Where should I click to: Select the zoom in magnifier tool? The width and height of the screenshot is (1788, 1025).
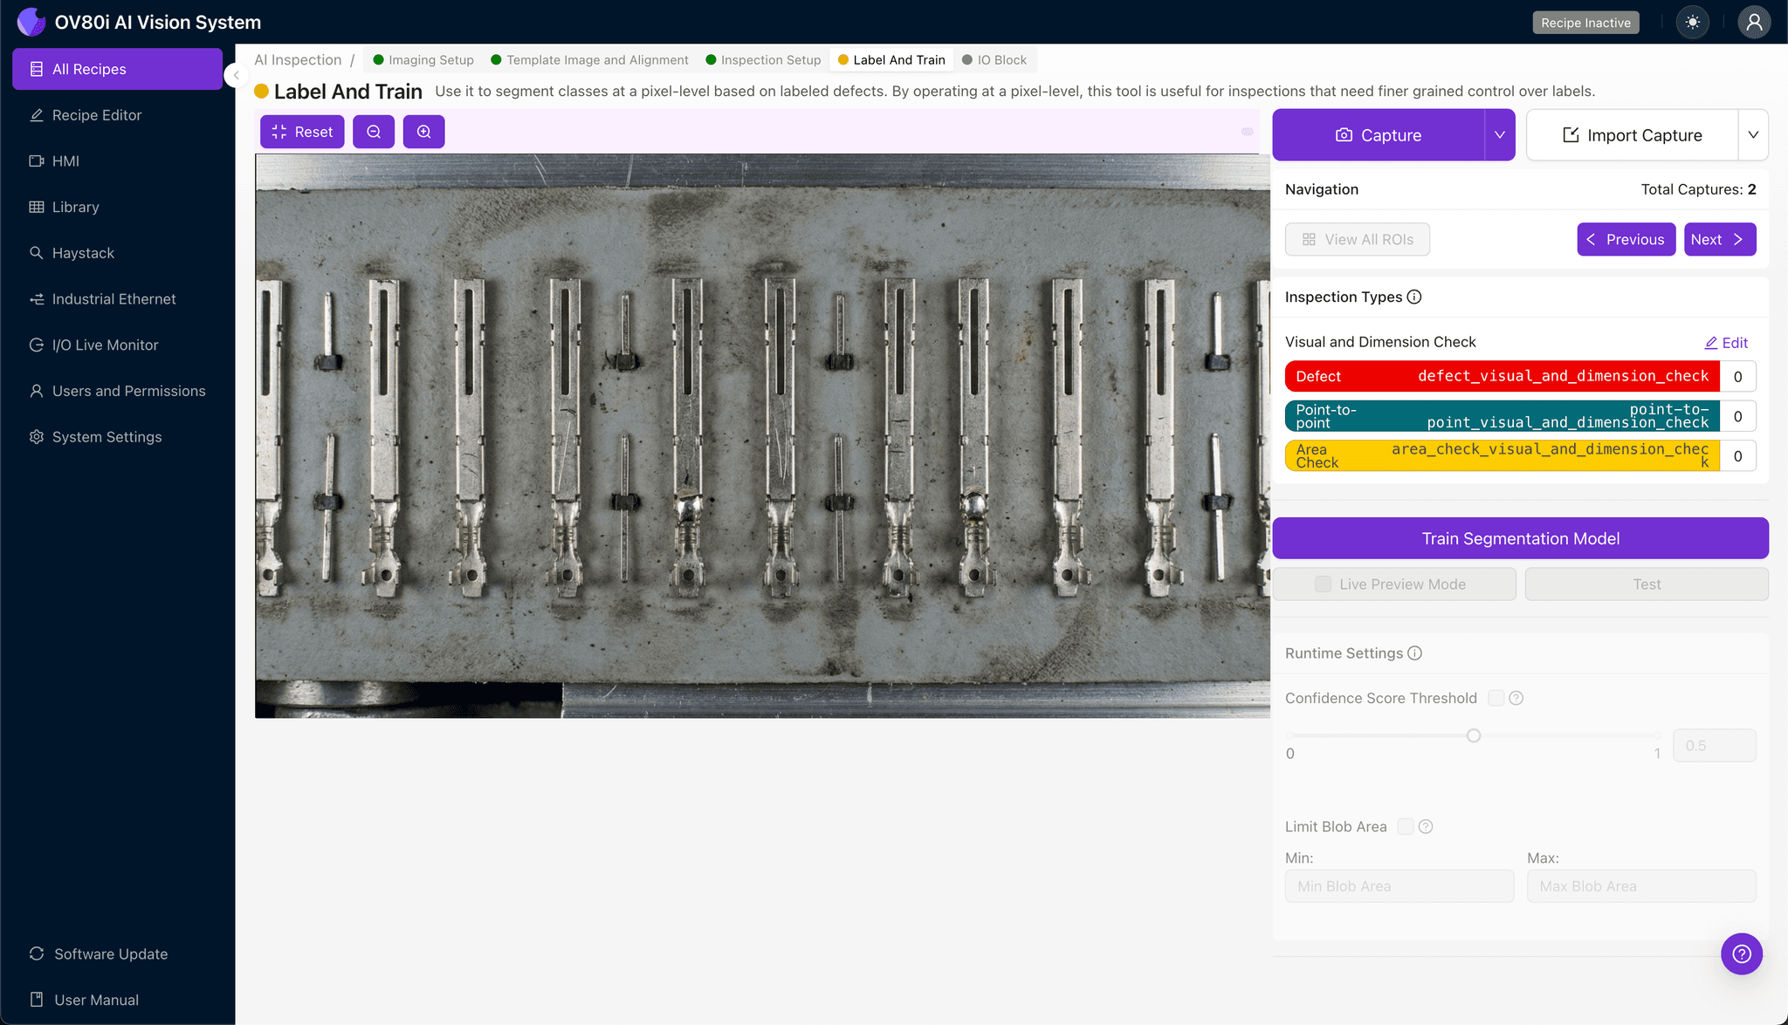[424, 132]
